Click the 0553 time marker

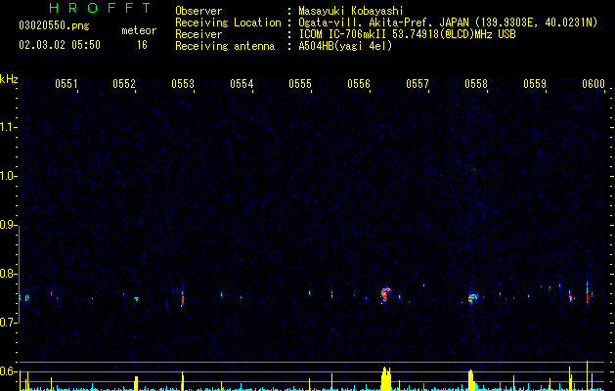coord(183,84)
